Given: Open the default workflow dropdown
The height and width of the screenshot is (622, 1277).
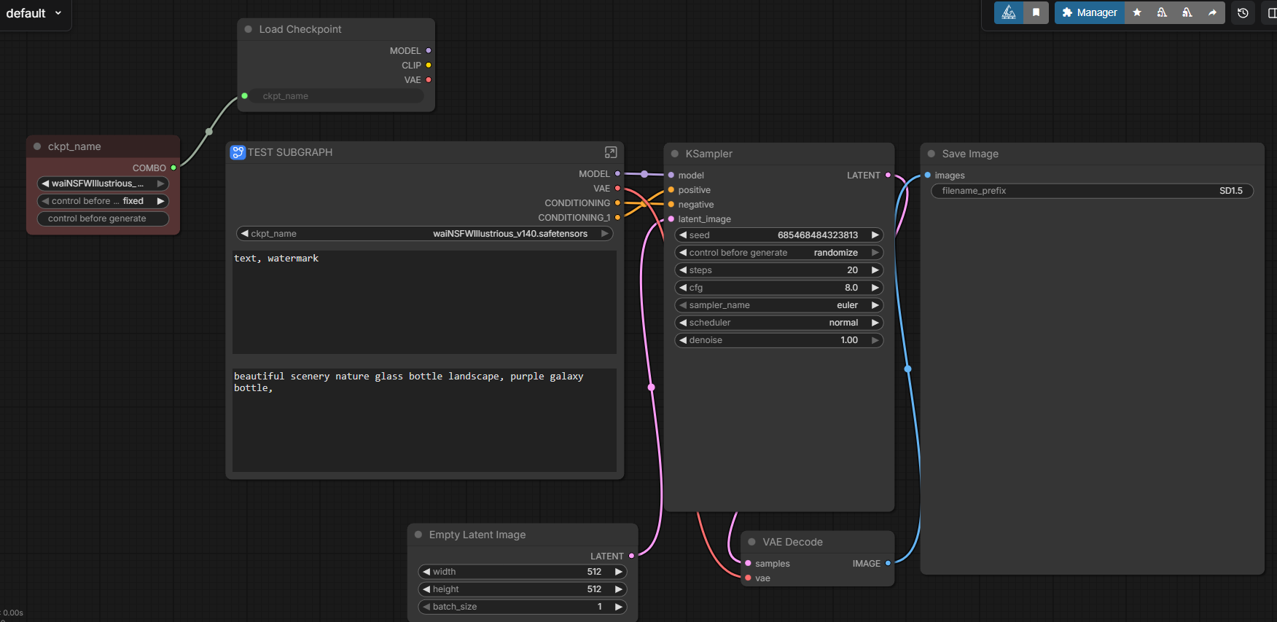Looking at the screenshot, I should (34, 13).
